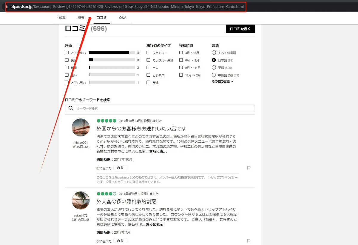Click thumbs-up helpful button on mhirao001 review

pos(120,167)
